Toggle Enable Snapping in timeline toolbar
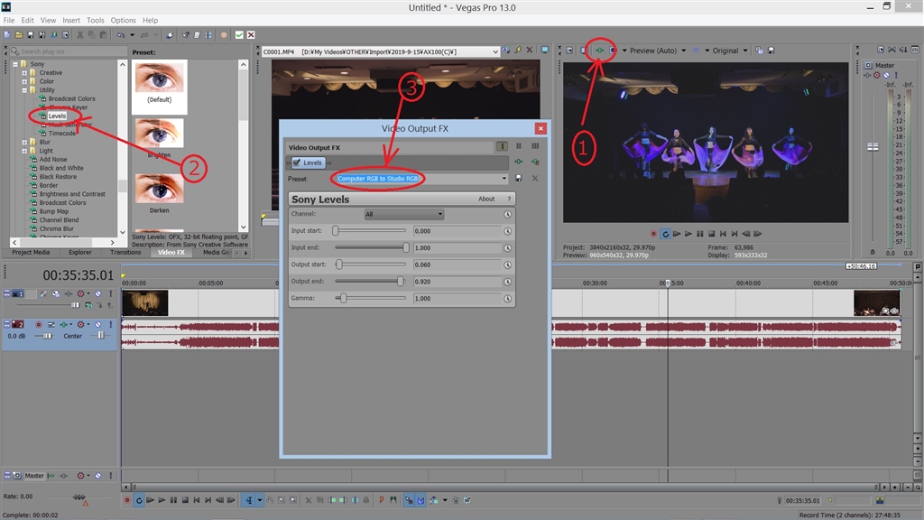The height and width of the screenshot is (520, 924). 409,500
